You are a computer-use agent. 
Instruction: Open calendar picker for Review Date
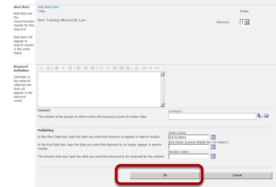(213, 156)
